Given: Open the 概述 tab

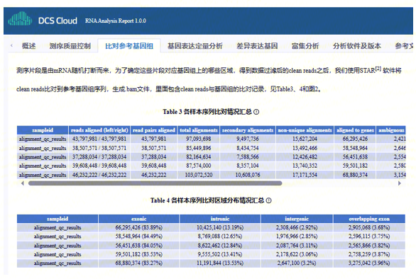Looking at the screenshot, I should point(28,46).
